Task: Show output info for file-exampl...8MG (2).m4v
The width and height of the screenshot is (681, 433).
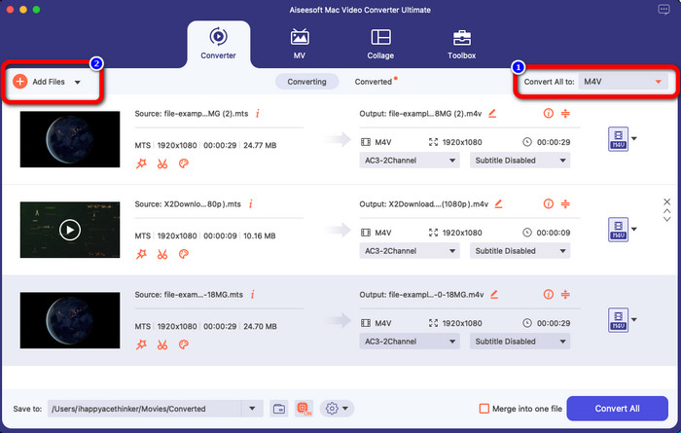Action: pyautogui.click(x=549, y=113)
